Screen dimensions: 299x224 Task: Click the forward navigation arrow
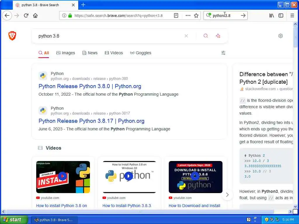coord(17,15)
